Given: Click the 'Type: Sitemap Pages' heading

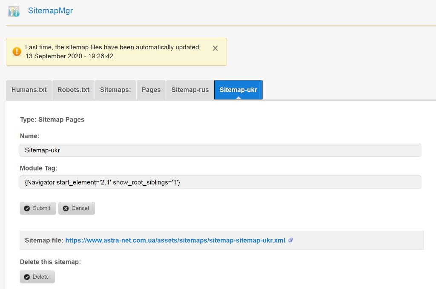Looking at the screenshot, I should pyautogui.click(x=52, y=119).
